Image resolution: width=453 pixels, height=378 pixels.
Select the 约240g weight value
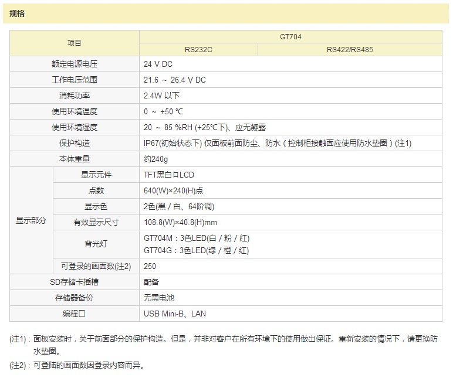pos(156,159)
